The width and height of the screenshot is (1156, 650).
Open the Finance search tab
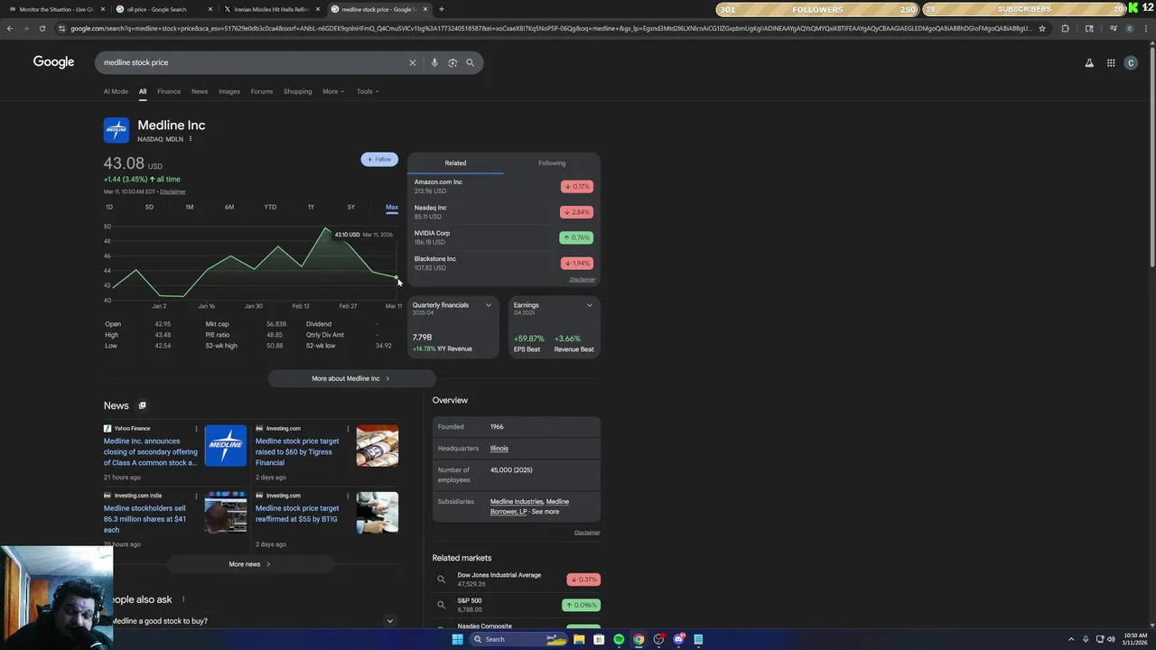click(x=169, y=91)
